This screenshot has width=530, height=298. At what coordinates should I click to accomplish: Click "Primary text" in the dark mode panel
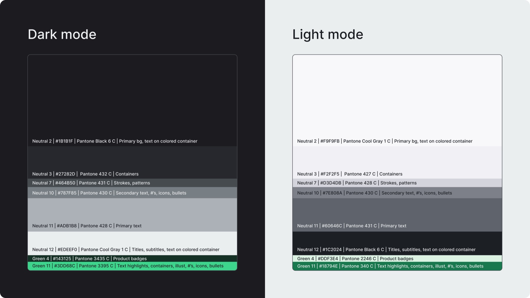(x=129, y=226)
